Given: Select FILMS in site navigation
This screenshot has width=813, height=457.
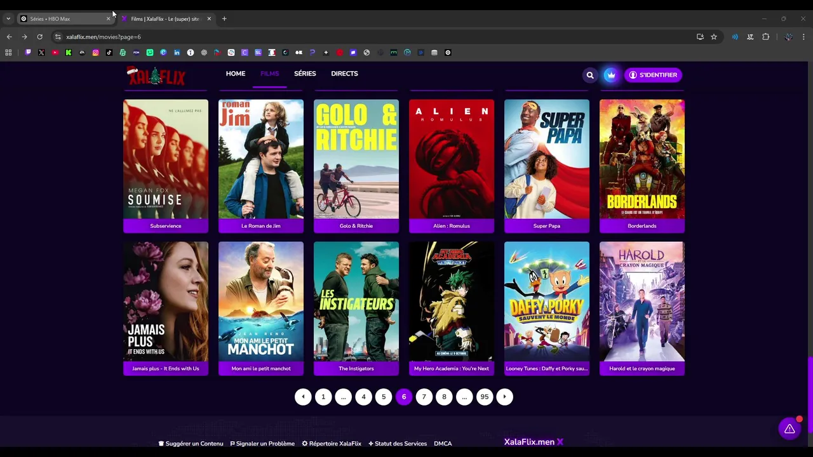Looking at the screenshot, I should point(269,74).
